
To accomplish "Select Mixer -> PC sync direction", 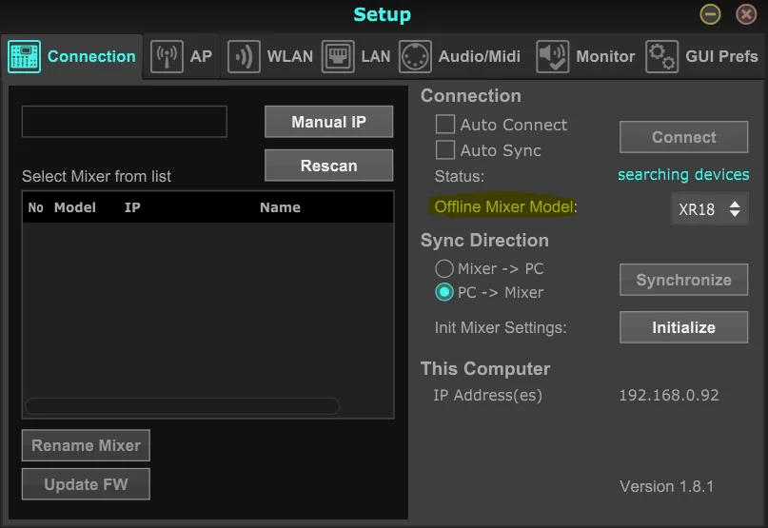I will [x=444, y=268].
